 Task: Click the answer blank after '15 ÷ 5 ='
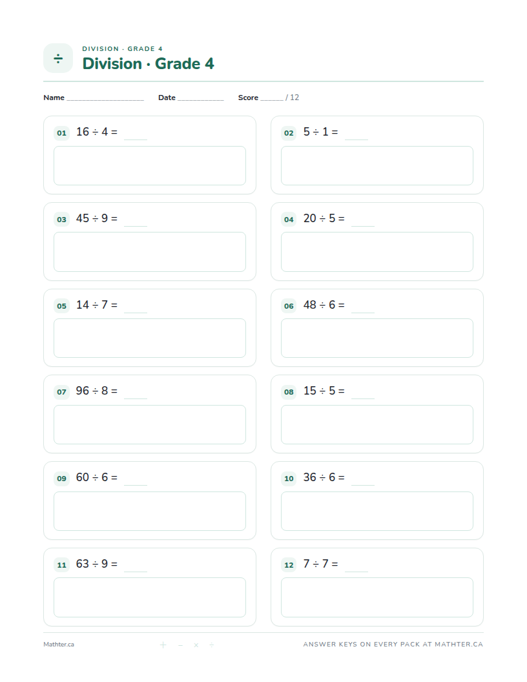pos(363,398)
